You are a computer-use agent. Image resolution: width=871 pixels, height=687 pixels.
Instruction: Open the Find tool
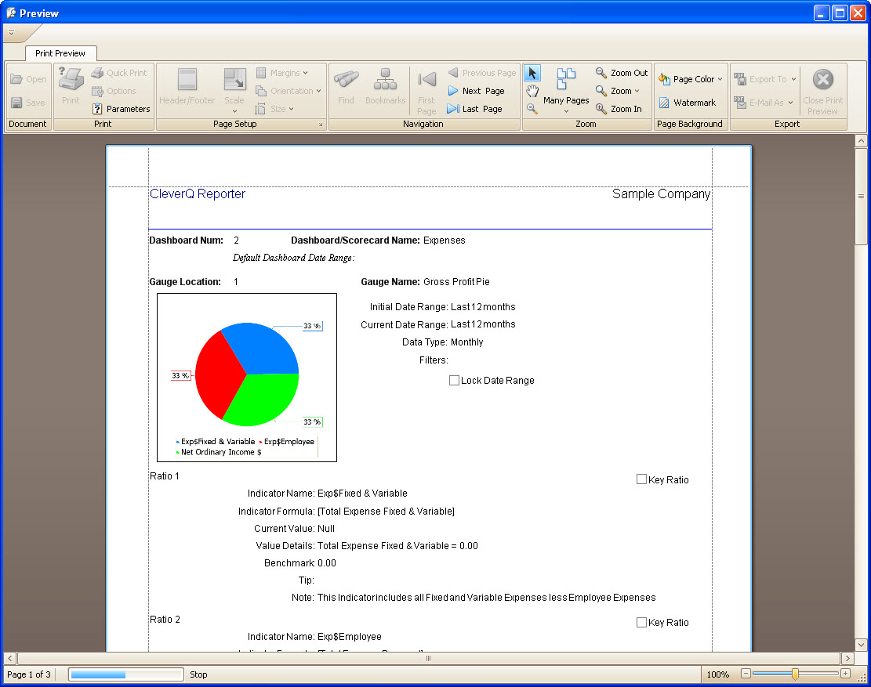pyautogui.click(x=345, y=86)
